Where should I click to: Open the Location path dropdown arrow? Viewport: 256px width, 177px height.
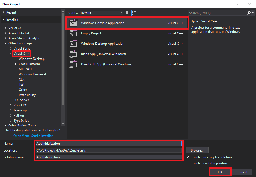pyautogui.click(x=180, y=150)
